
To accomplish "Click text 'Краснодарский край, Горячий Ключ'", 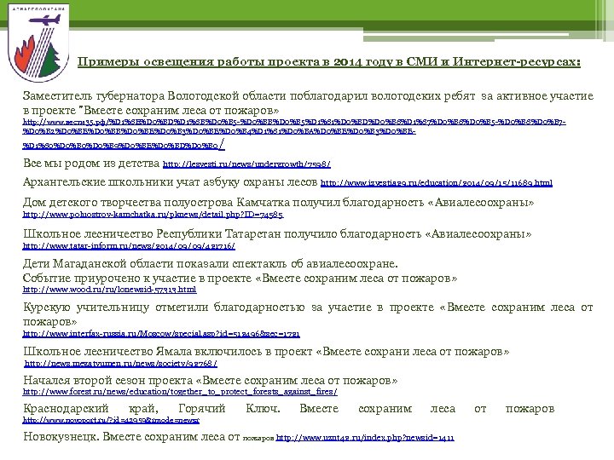I will (x=152, y=409).
